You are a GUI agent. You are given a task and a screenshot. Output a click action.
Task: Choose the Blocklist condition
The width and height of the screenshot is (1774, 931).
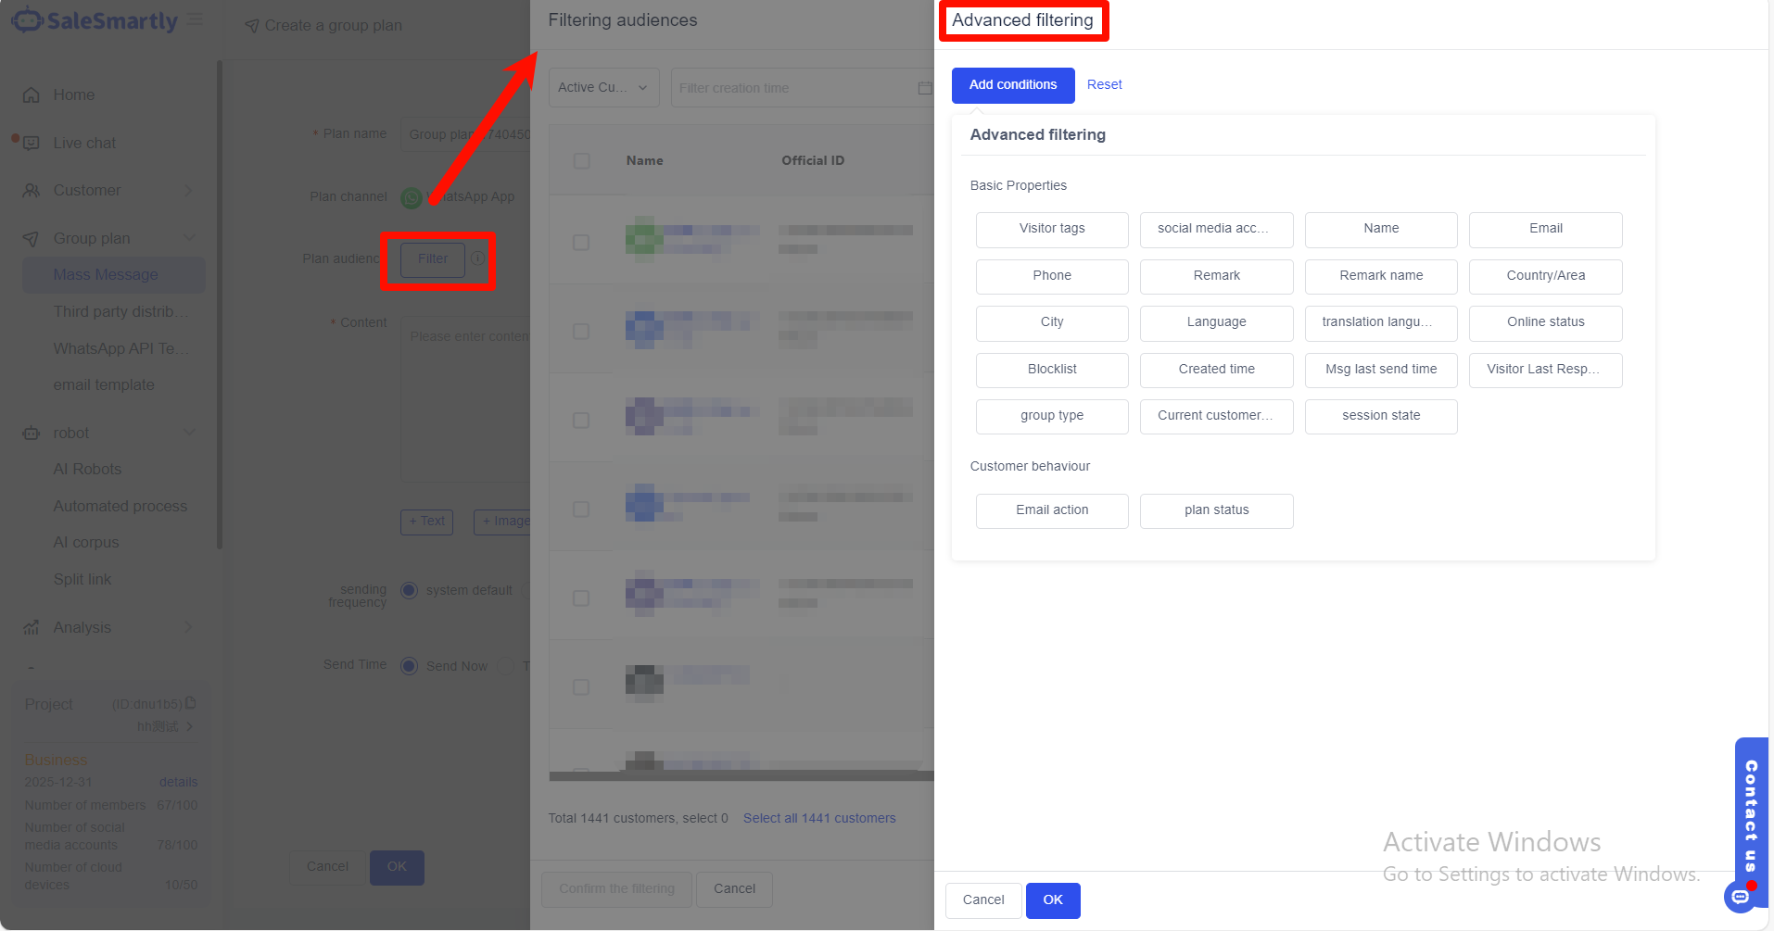click(x=1052, y=371)
